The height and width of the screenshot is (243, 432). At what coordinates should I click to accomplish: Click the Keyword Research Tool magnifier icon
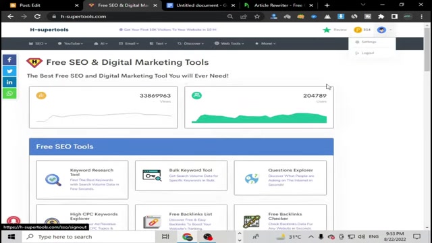point(53,180)
